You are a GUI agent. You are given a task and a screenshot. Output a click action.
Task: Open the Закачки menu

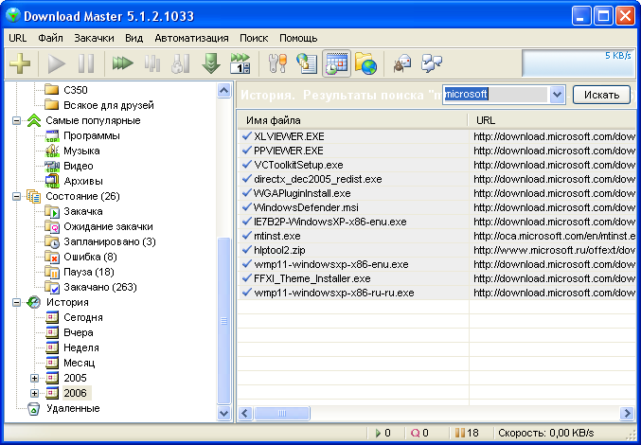pyautogui.click(x=94, y=39)
